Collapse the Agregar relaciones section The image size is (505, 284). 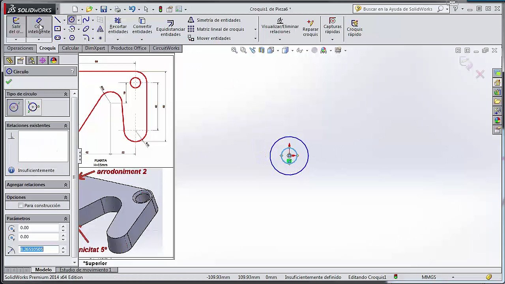click(66, 185)
